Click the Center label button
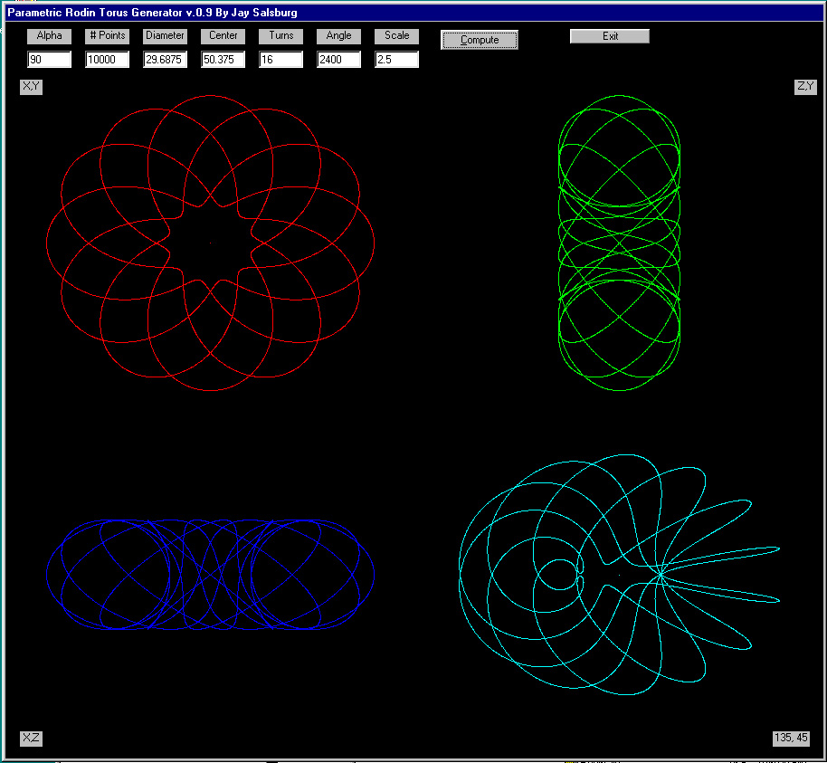The image size is (827, 763). click(x=223, y=36)
